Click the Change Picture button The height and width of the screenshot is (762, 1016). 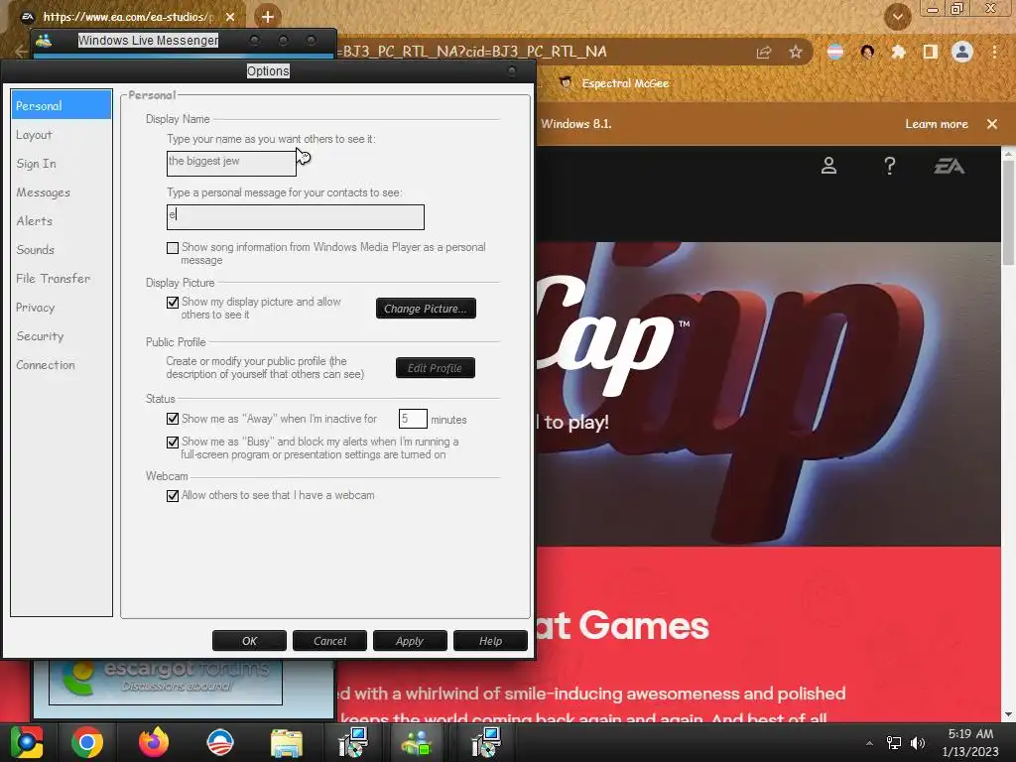pos(426,309)
